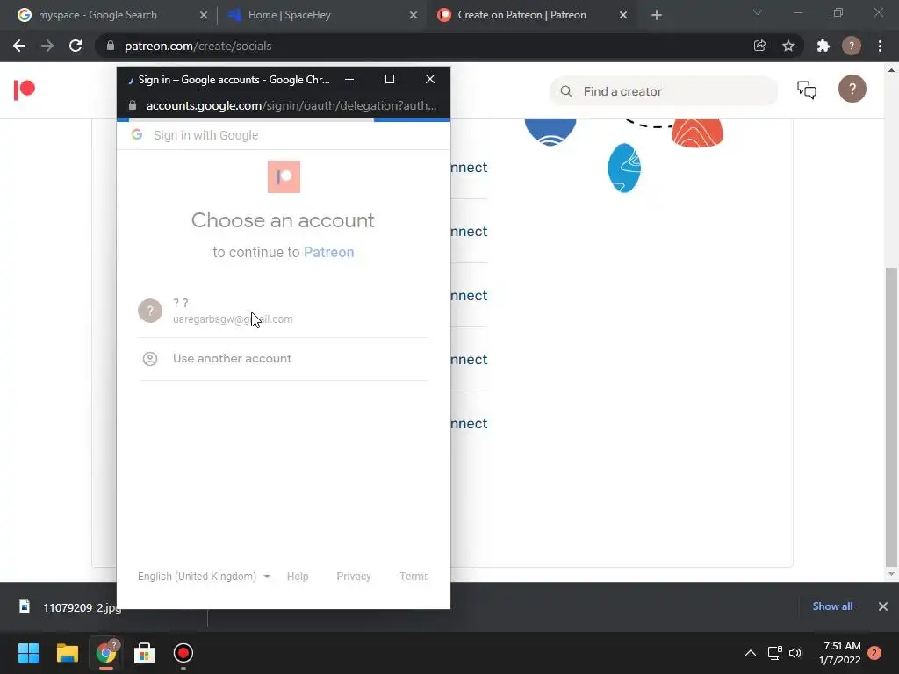
Task: Click the screen recorder taskbar icon
Action: click(x=183, y=653)
